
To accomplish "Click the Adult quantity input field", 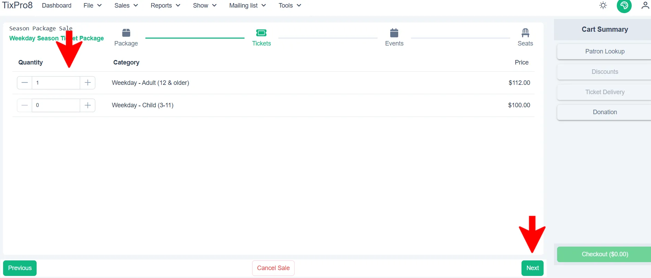I will [56, 83].
